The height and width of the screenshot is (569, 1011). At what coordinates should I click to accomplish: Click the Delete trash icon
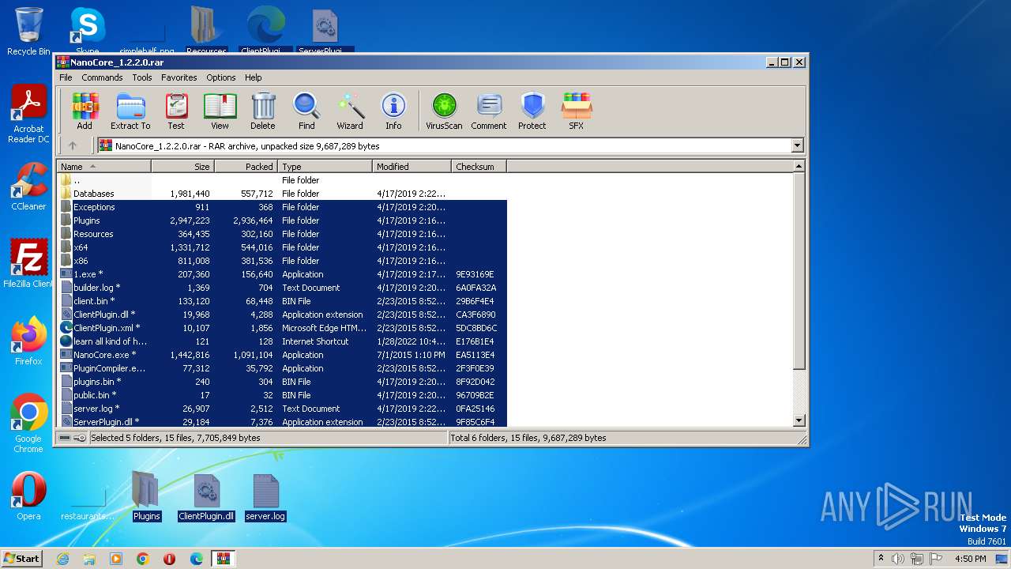263,111
